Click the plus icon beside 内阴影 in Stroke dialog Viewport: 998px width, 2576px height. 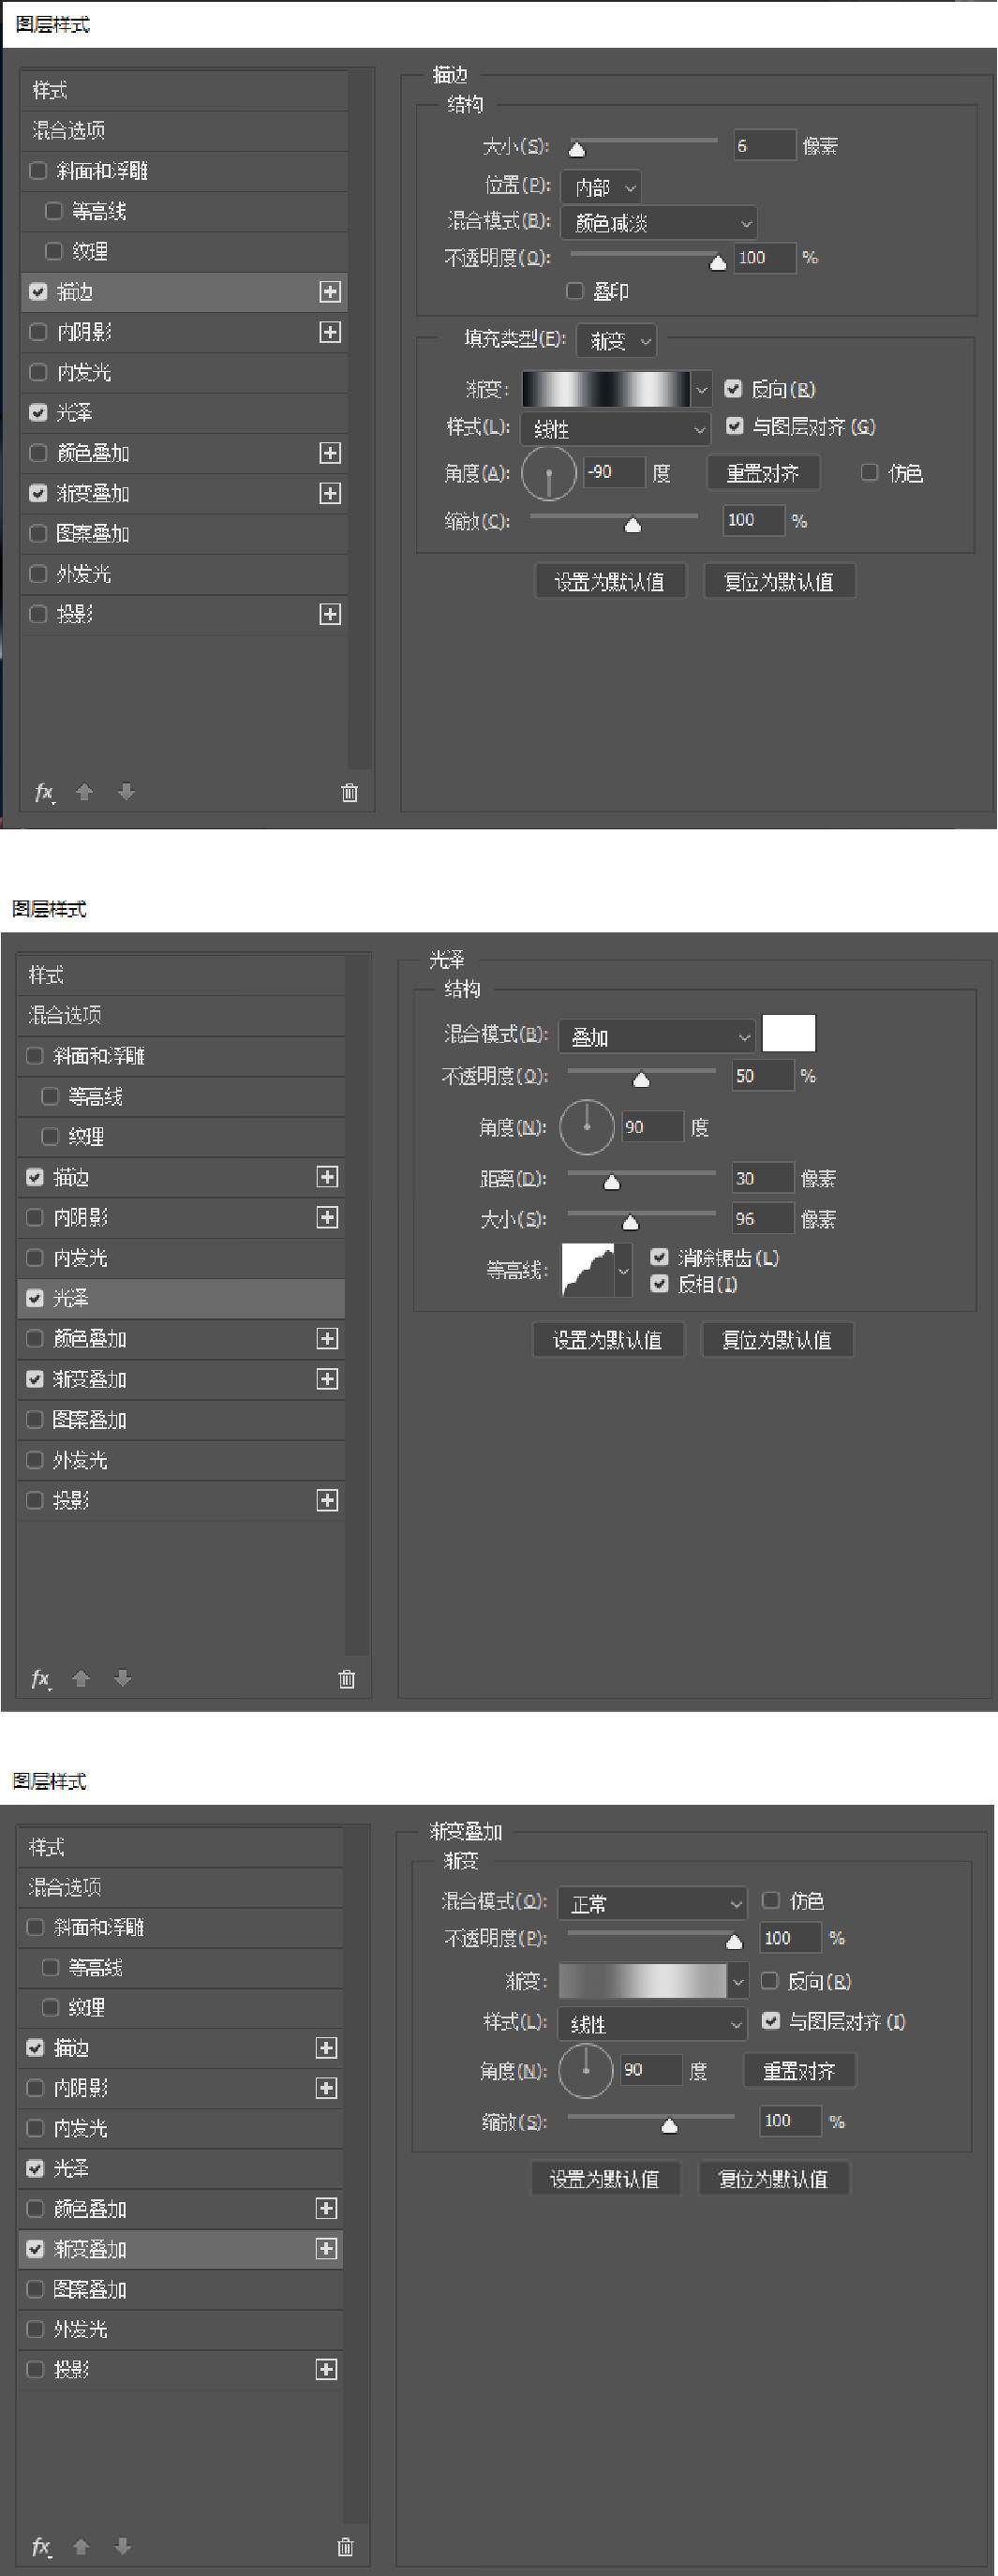tap(330, 332)
